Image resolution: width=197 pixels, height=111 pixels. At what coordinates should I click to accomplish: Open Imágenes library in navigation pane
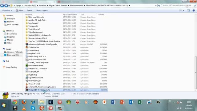click(x=11, y=37)
